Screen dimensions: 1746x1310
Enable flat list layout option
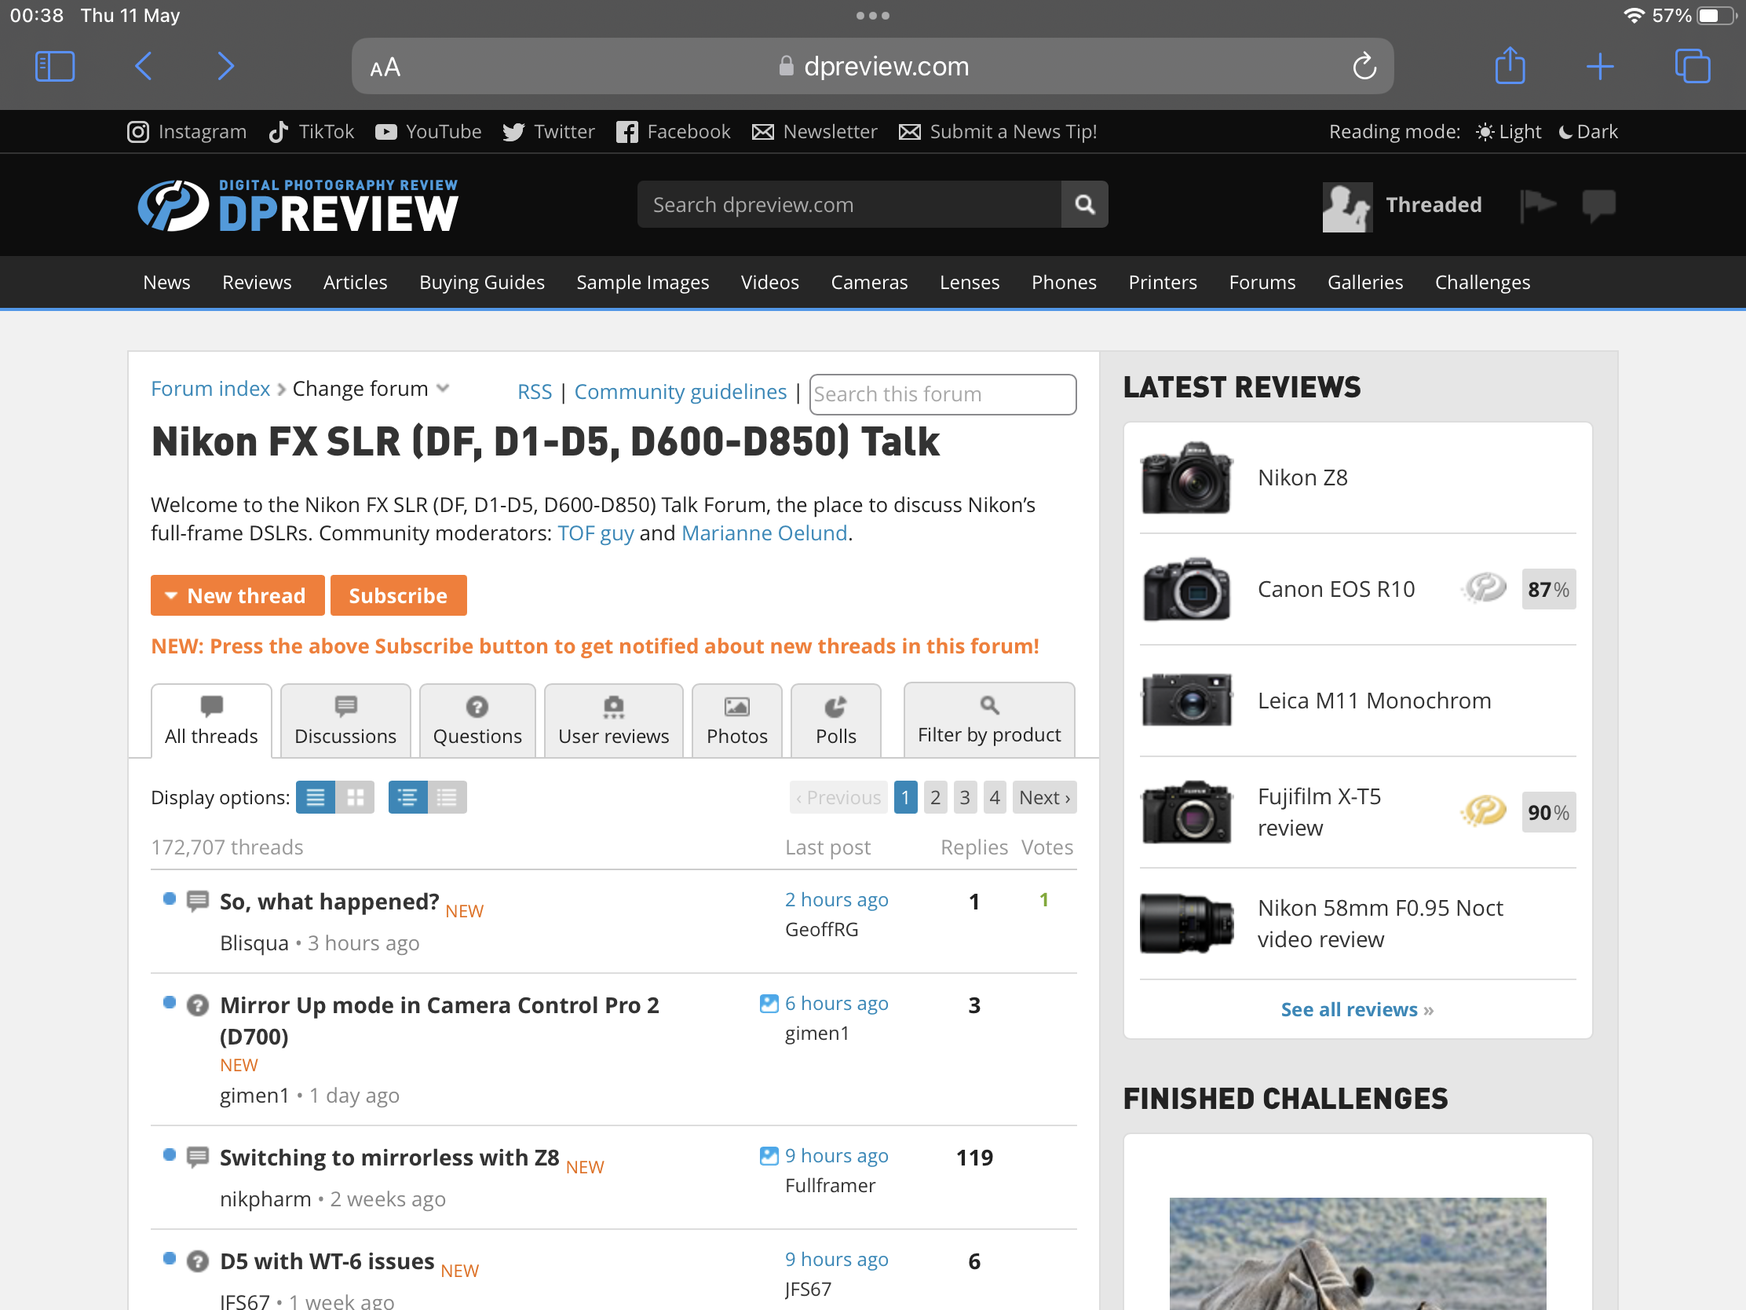point(447,797)
